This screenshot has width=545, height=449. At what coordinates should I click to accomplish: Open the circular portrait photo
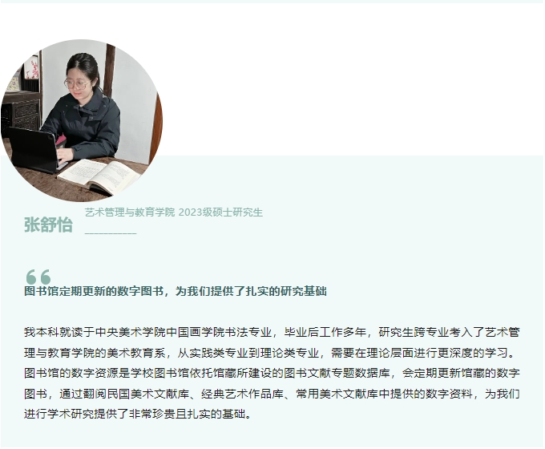pyautogui.click(x=81, y=120)
